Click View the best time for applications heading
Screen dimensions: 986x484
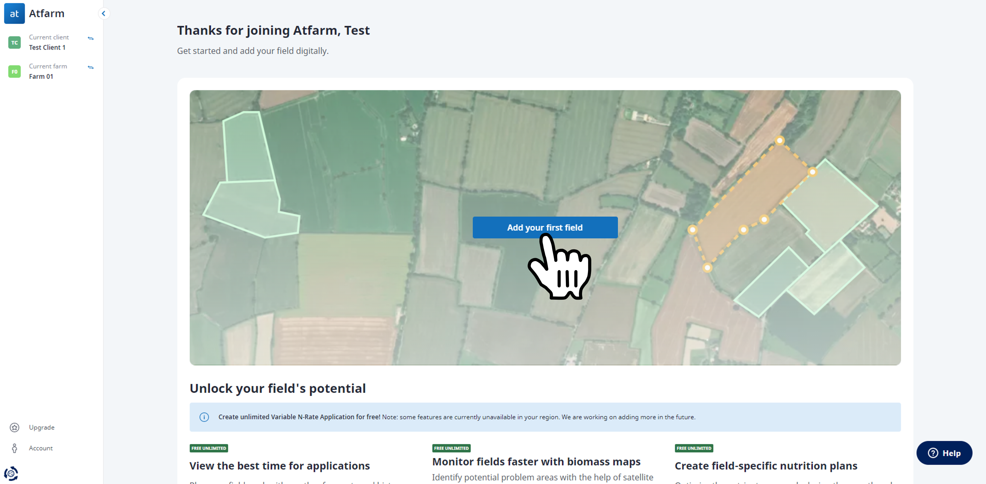pos(279,466)
